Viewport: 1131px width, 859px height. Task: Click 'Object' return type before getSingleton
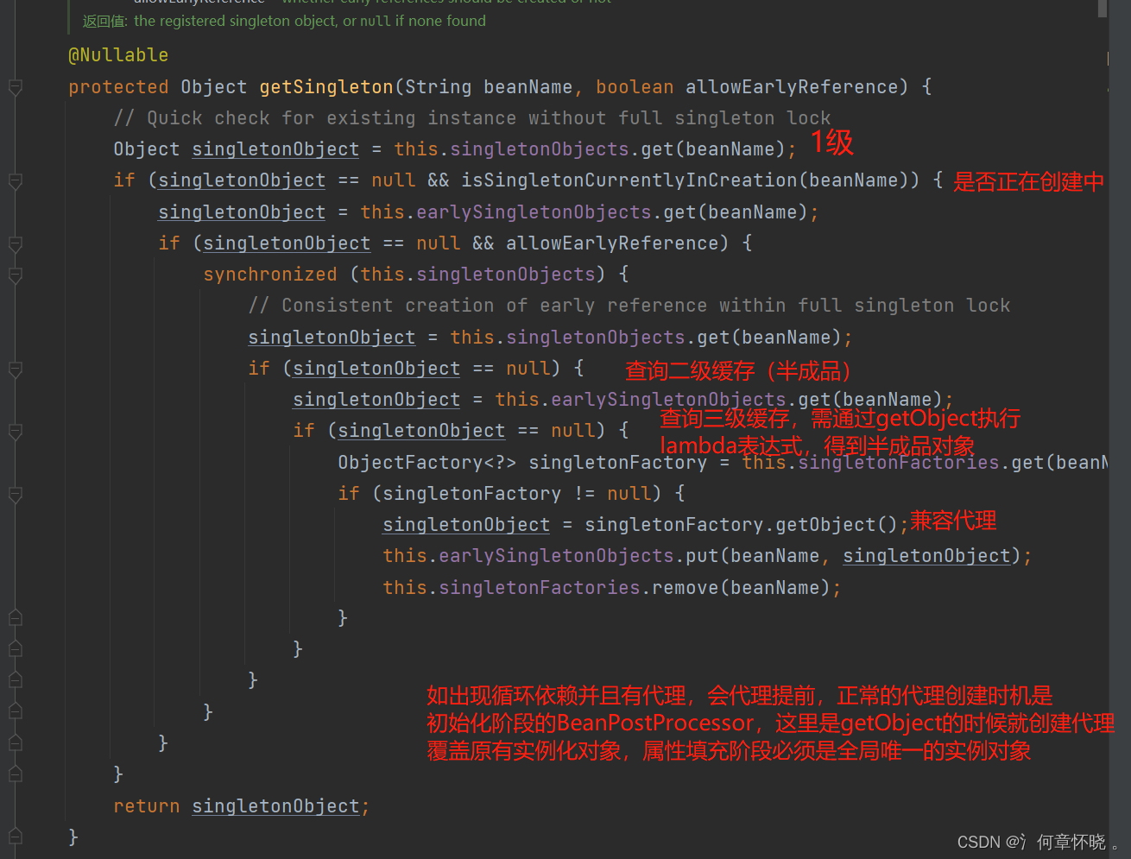point(214,87)
